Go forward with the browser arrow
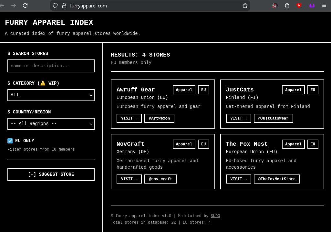The height and width of the screenshot is (232, 331). coord(14,5)
